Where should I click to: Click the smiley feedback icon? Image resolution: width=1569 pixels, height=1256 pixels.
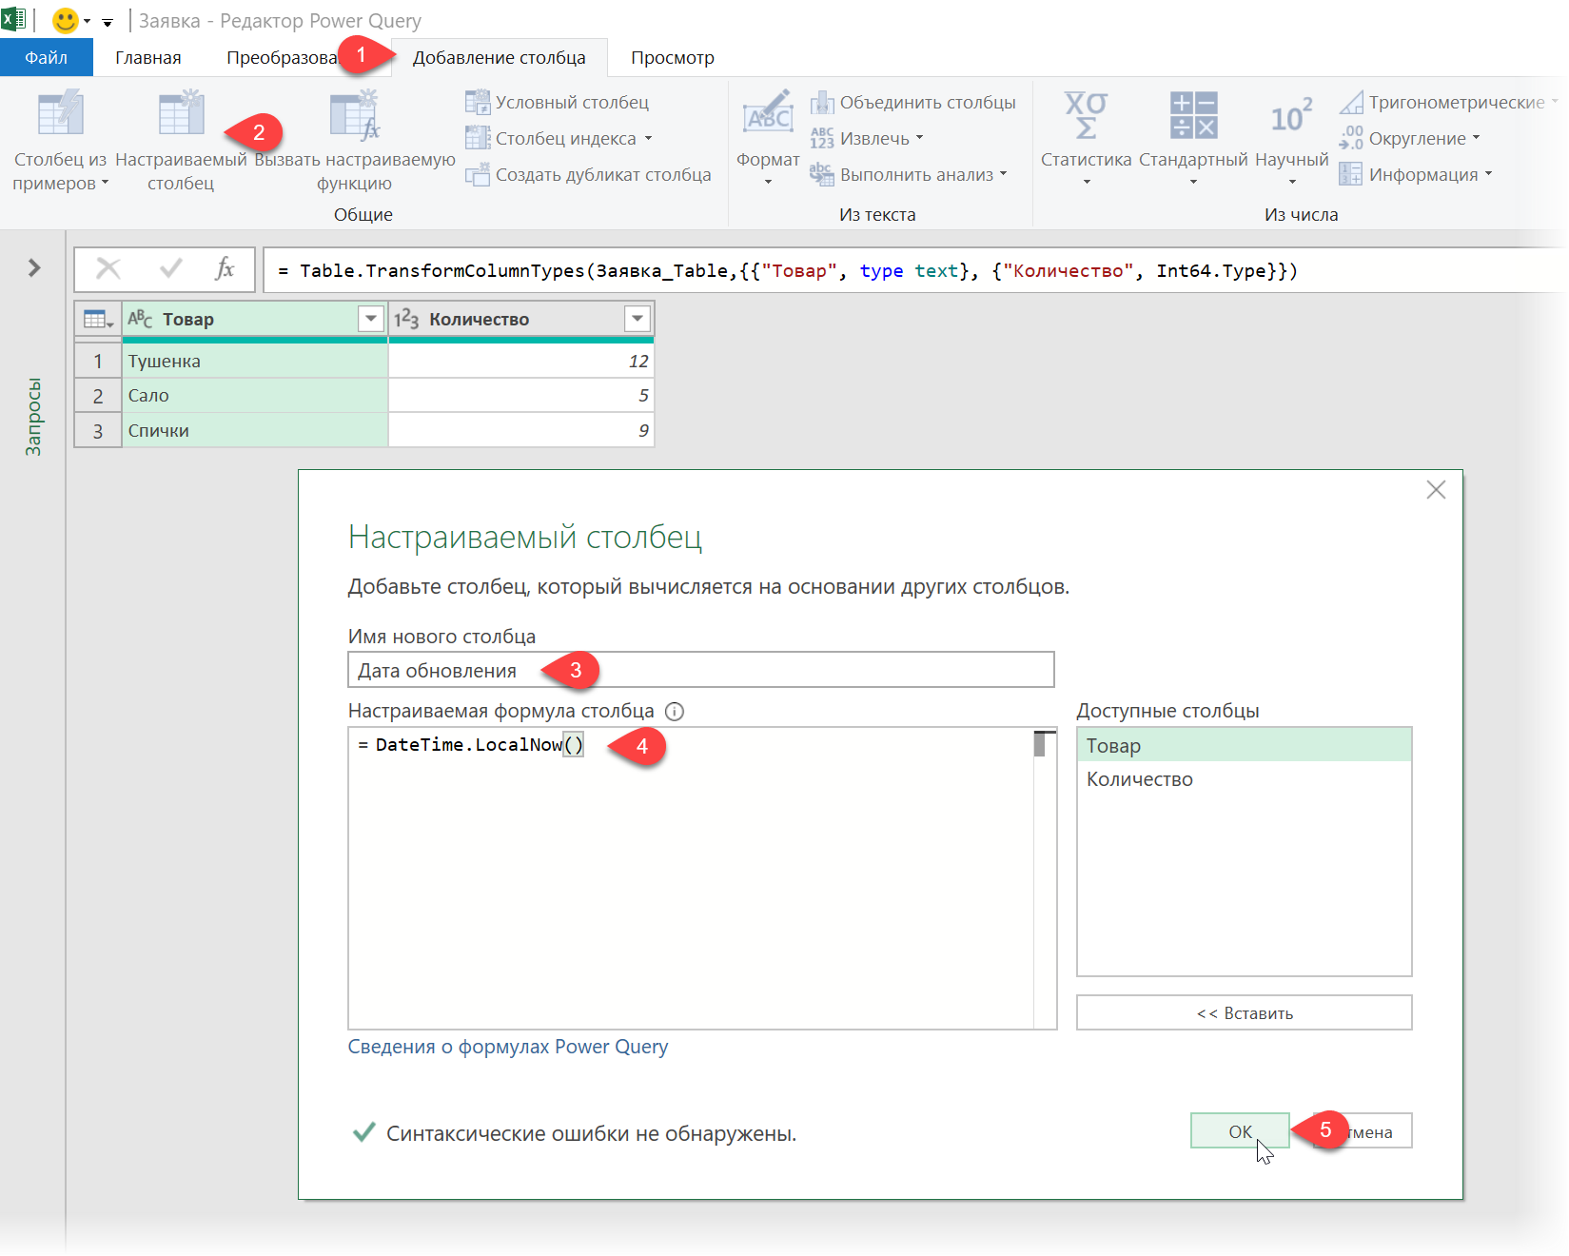pos(65,20)
